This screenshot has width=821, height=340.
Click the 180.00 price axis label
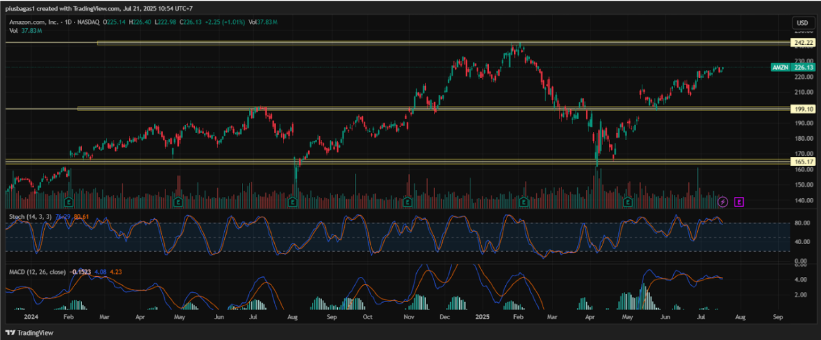point(803,139)
